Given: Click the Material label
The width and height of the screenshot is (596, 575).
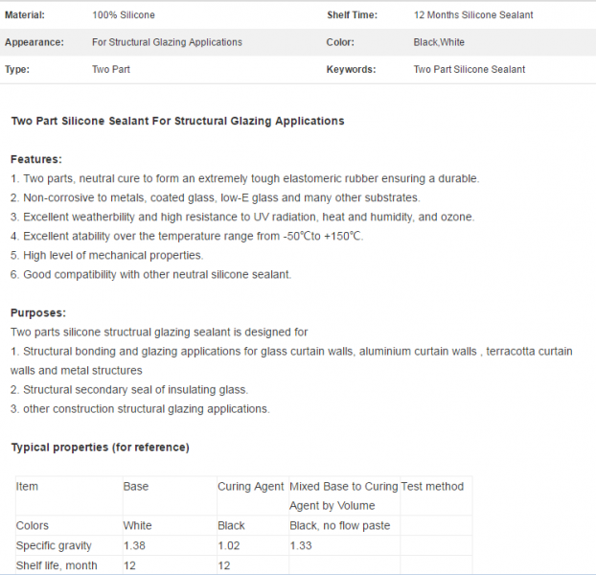Looking at the screenshot, I should pos(25,15).
